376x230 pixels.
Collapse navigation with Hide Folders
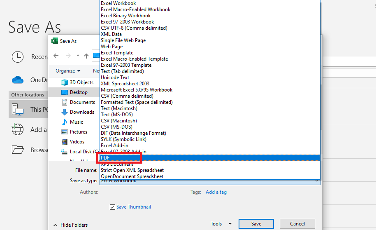(x=70, y=225)
